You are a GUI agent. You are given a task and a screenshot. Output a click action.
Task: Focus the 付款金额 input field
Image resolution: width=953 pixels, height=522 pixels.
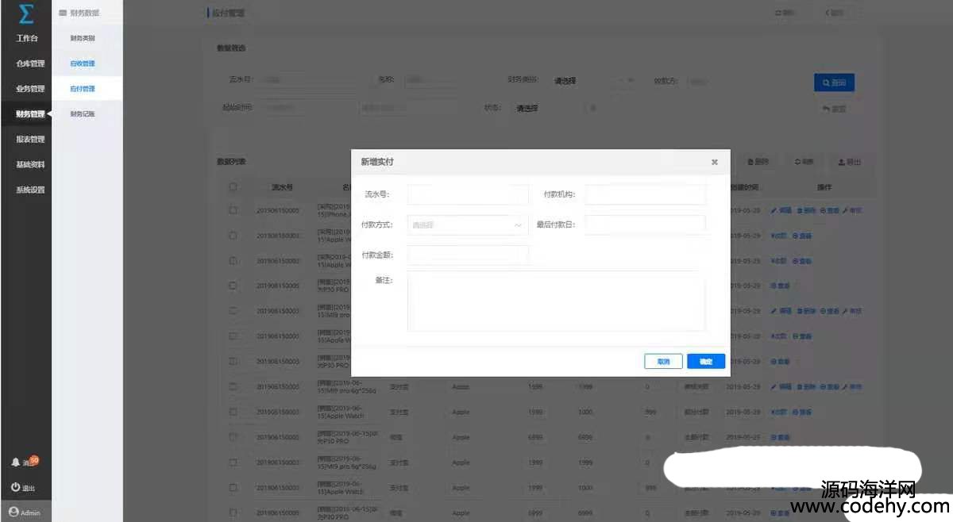[468, 255]
